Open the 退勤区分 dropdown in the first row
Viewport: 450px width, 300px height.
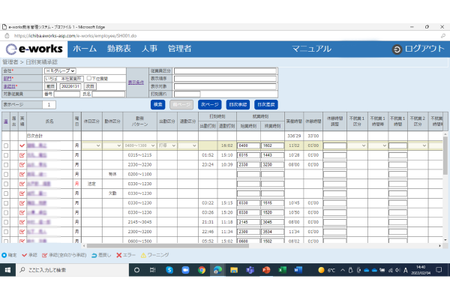[x=187, y=145]
